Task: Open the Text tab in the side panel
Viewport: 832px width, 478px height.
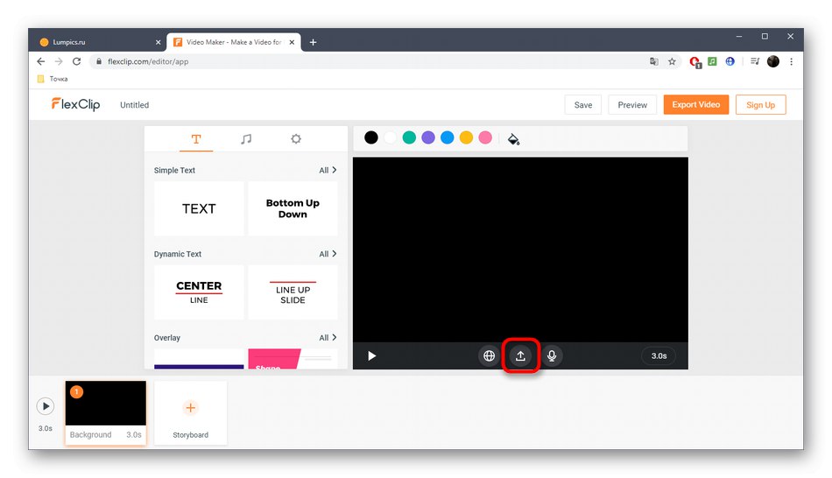Action: coord(196,139)
